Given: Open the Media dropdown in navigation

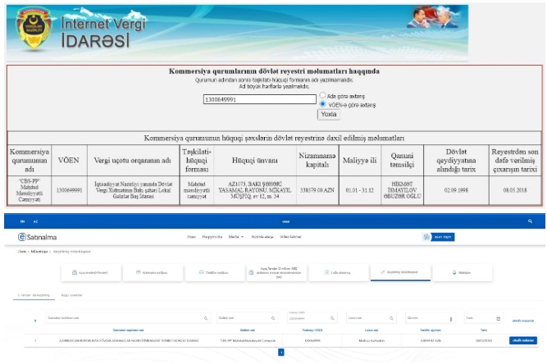Looking at the screenshot, I should [234, 237].
